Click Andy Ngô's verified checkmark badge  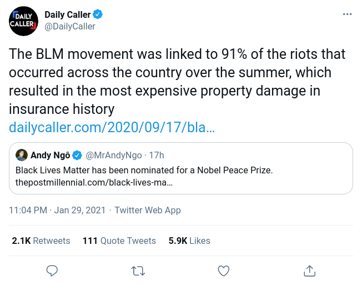pos(78,155)
